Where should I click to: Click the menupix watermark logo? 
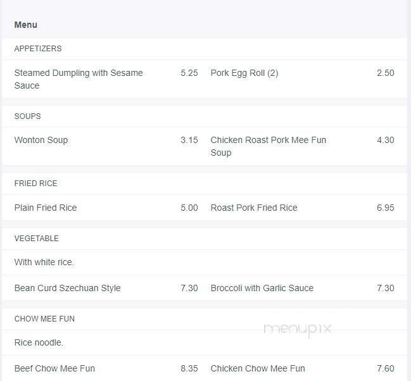tap(297, 328)
